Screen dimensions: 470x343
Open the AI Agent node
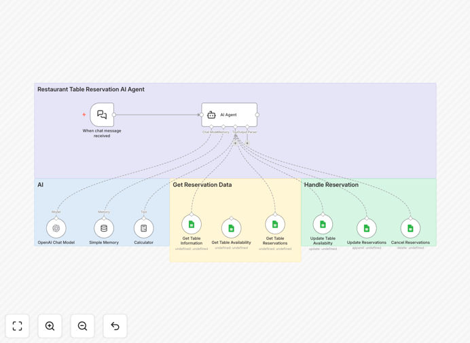coord(230,115)
